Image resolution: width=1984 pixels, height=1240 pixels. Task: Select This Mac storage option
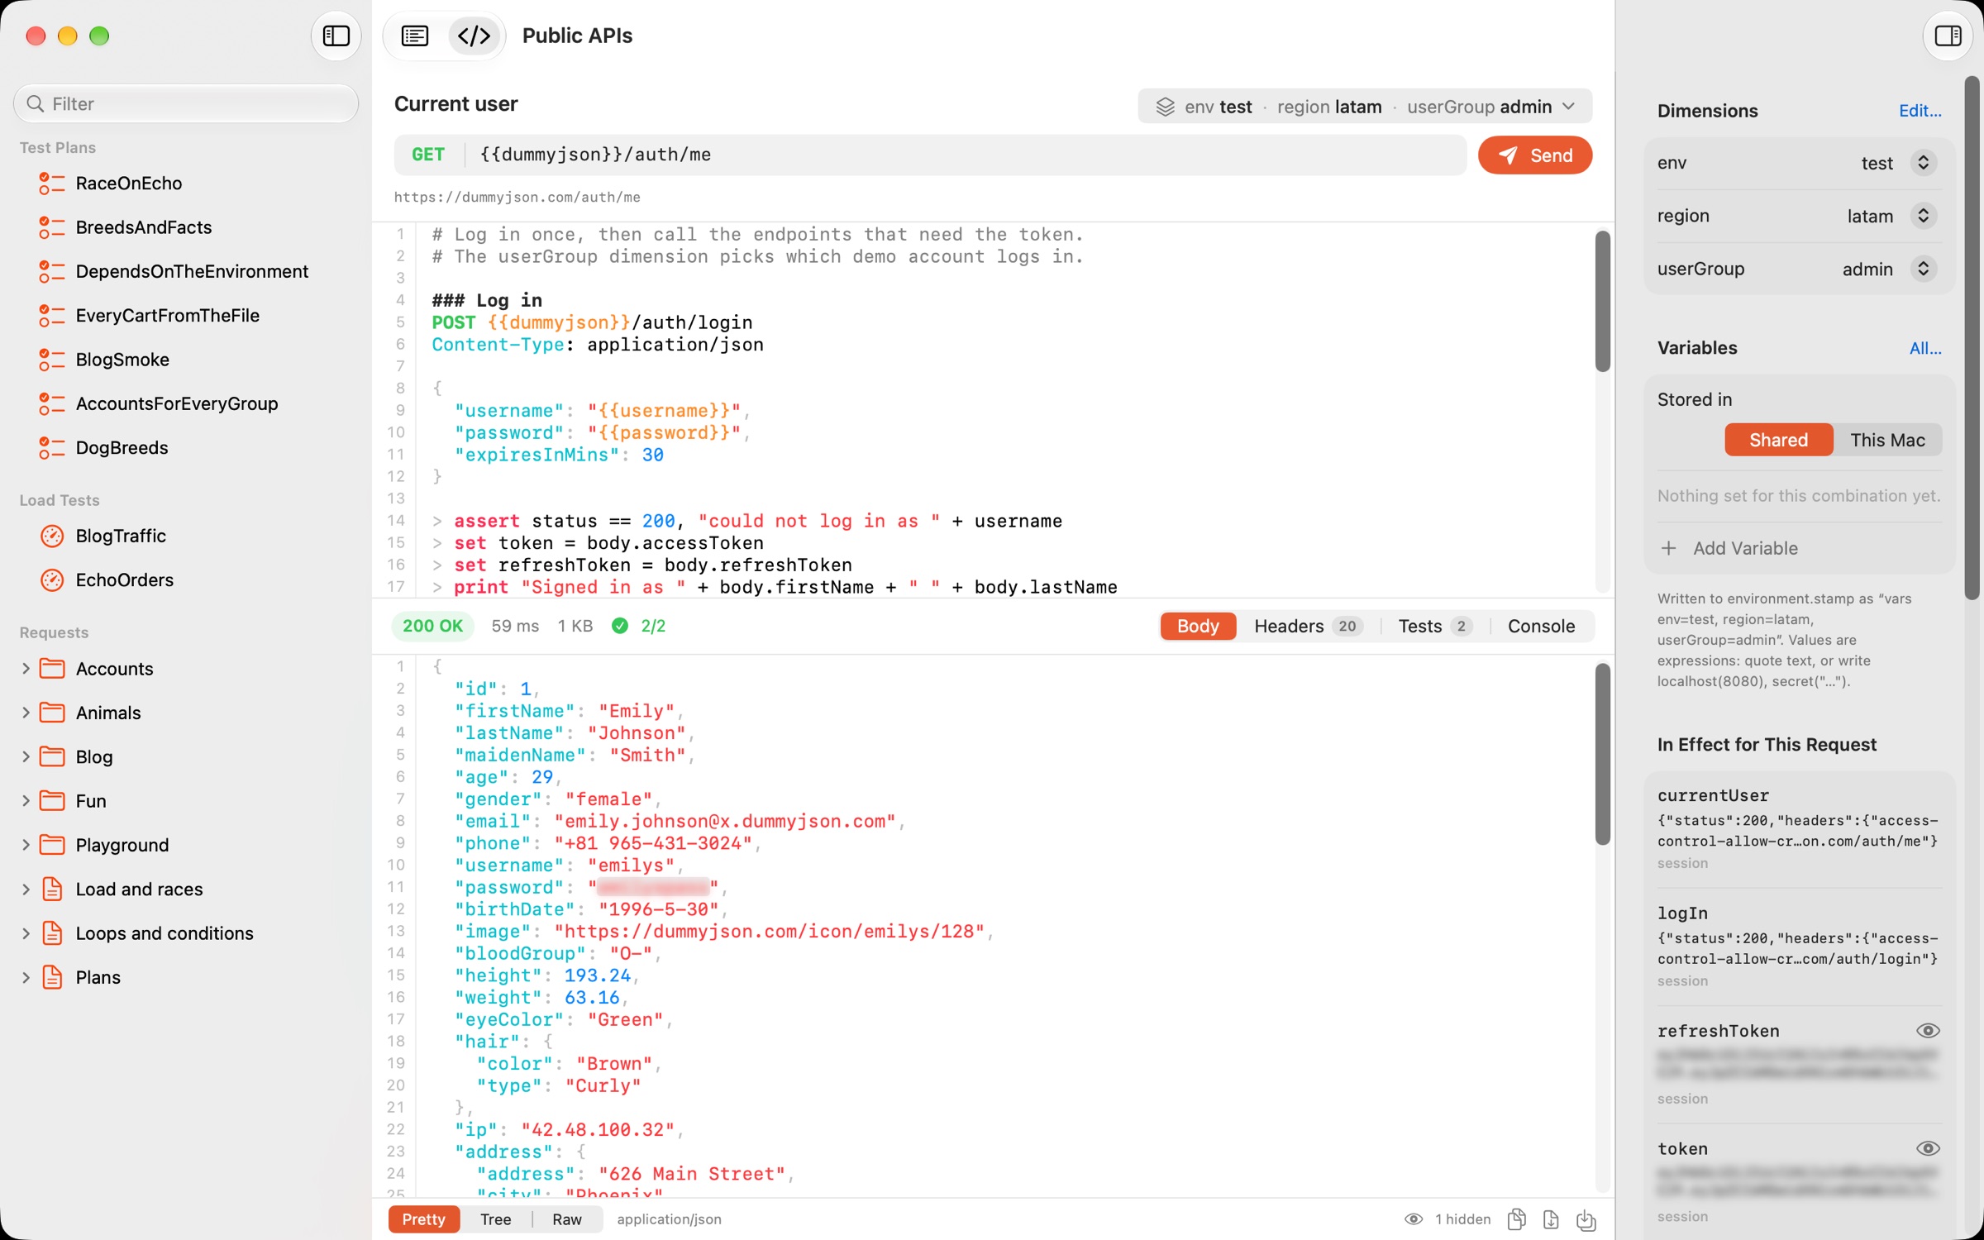(x=1887, y=440)
